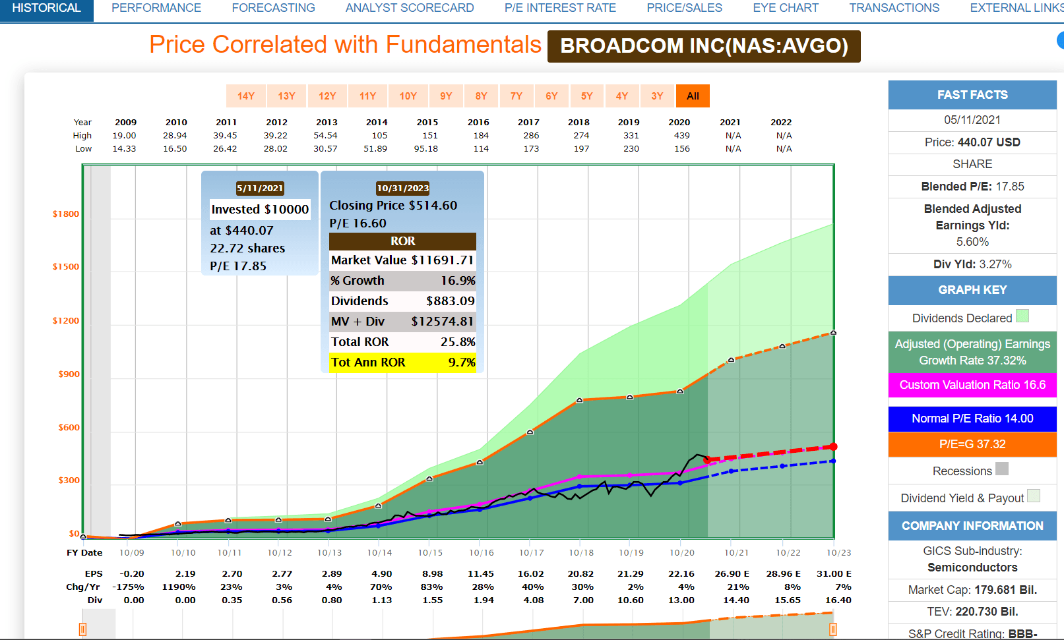Click the orange earnings marker at 10/21

pyautogui.click(x=731, y=360)
